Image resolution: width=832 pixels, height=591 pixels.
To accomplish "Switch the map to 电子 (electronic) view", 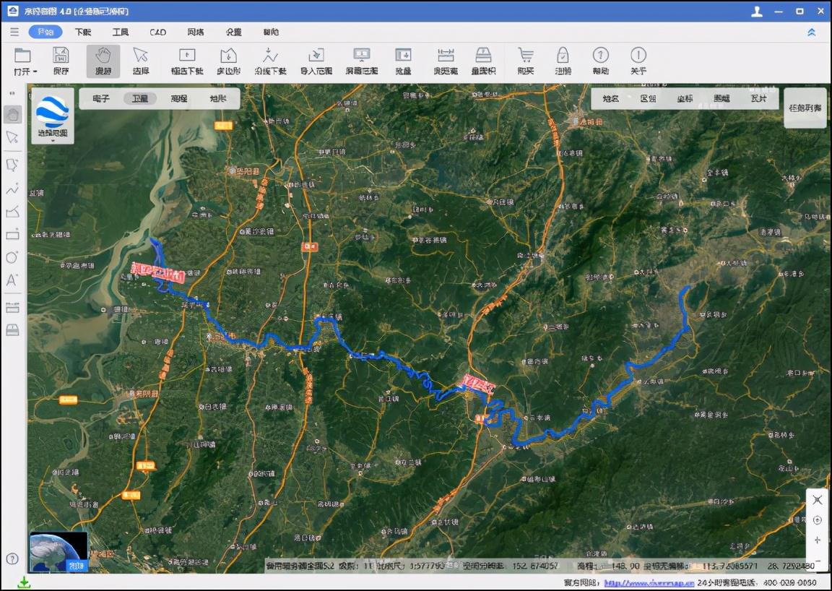I will pos(101,98).
